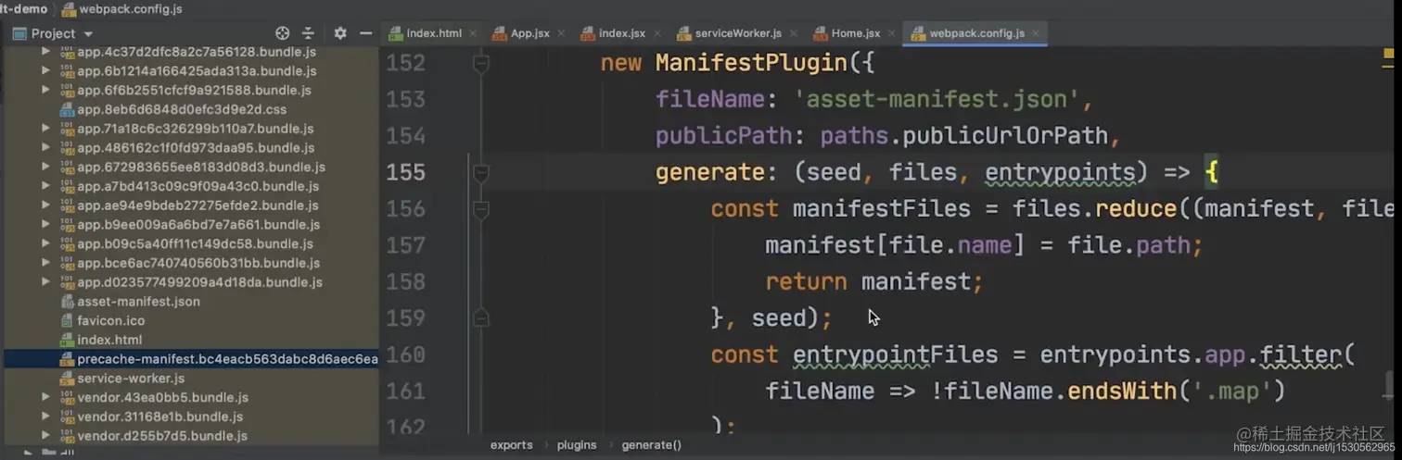Click the ManifestPlugin identifier on line 152
1402x460 pixels.
point(751,64)
